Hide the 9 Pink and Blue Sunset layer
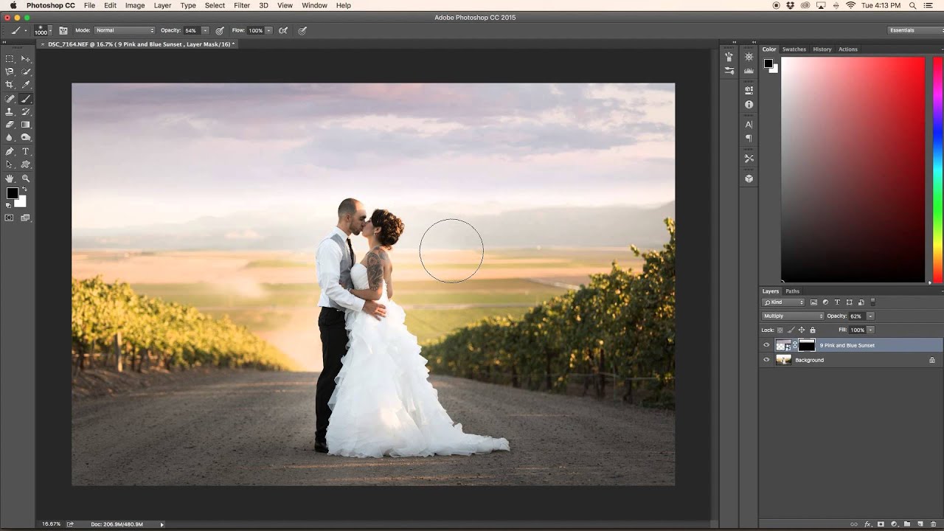The width and height of the screenshot is (944, 531). (x=766, y=345)
